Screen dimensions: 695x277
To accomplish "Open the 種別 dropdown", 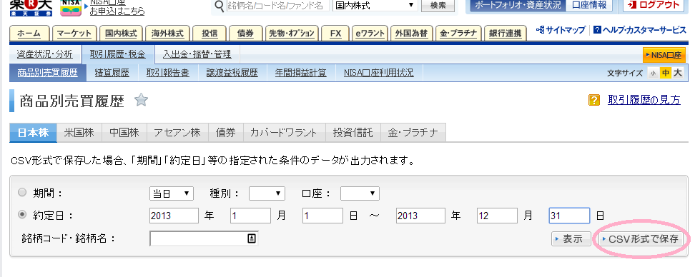I will tap(267, 193).
